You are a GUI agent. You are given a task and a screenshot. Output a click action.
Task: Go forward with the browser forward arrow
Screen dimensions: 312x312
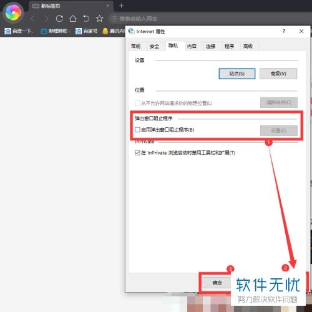click(46, 19)
